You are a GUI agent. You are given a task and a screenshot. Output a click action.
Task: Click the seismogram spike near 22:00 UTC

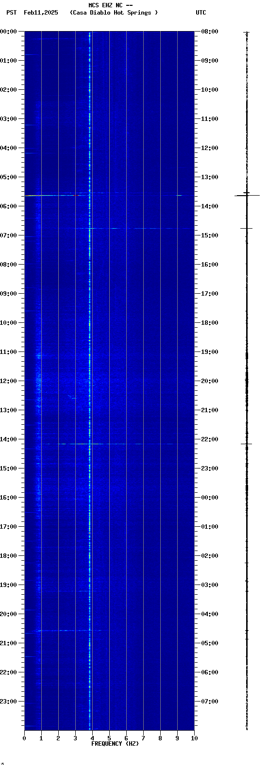tap(247, 444)
